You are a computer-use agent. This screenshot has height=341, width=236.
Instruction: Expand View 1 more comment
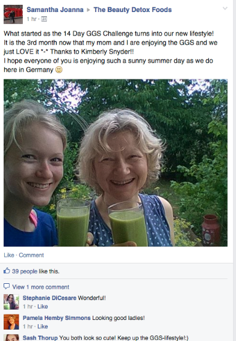click(x=41, y=287)
